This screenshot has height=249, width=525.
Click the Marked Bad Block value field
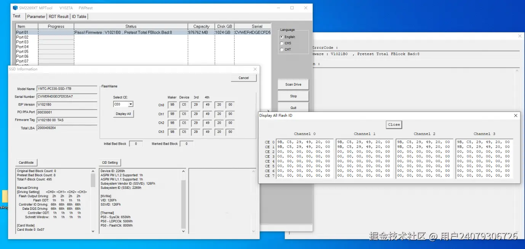186,144
